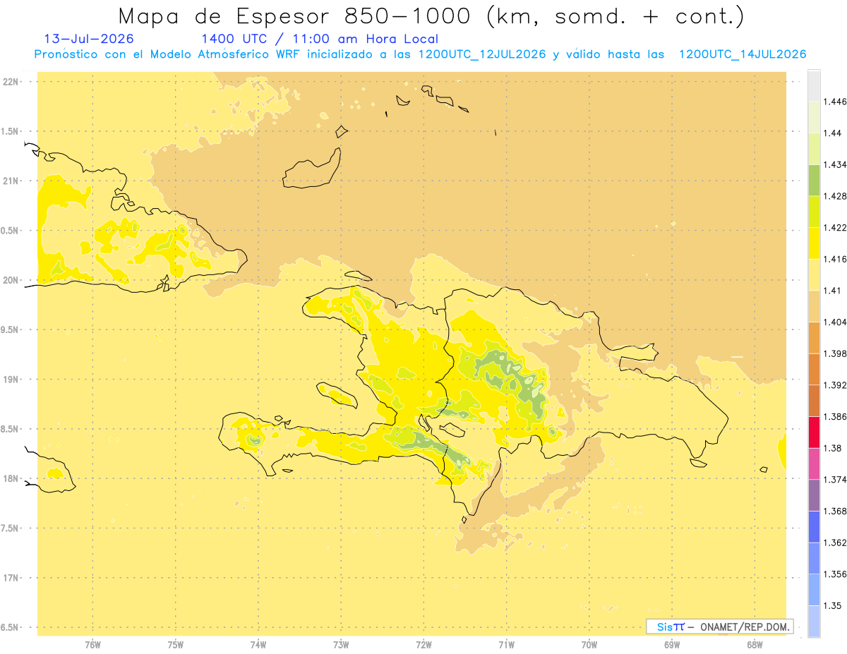Click the colorbar value '1.356'
The image size is (847, 654).
835,574
